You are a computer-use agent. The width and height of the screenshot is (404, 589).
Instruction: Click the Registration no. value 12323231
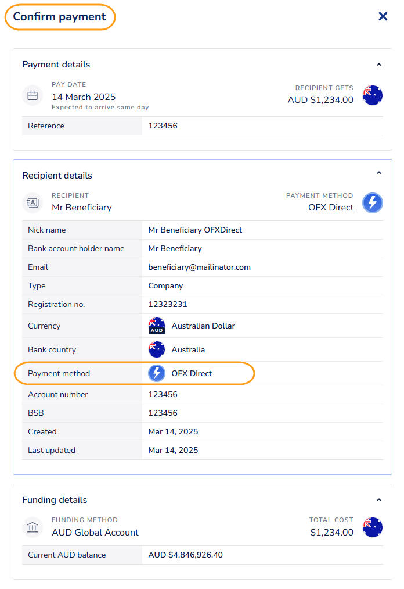(x=168, y=304)
